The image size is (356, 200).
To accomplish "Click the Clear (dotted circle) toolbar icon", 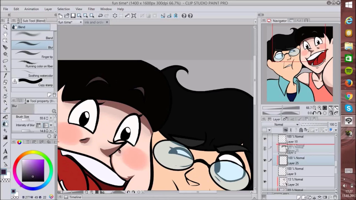I will tap(114, 16).
